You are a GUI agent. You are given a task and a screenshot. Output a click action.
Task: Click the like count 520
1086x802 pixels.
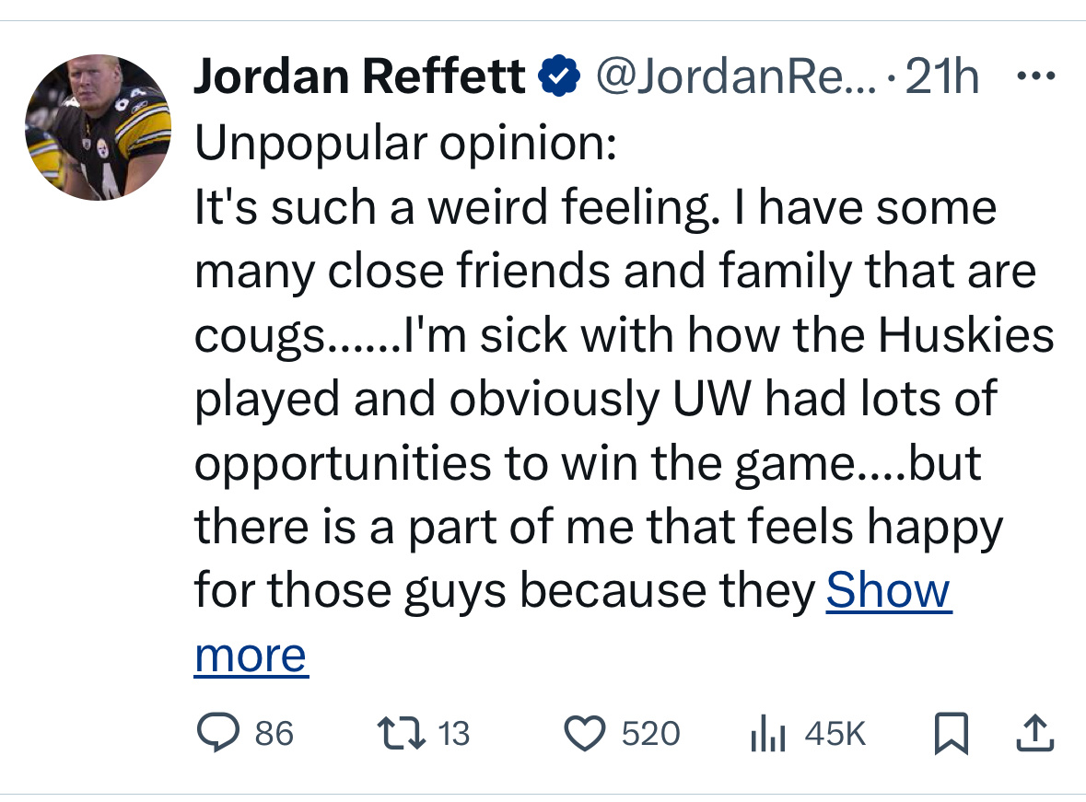[x=650, y=733]
